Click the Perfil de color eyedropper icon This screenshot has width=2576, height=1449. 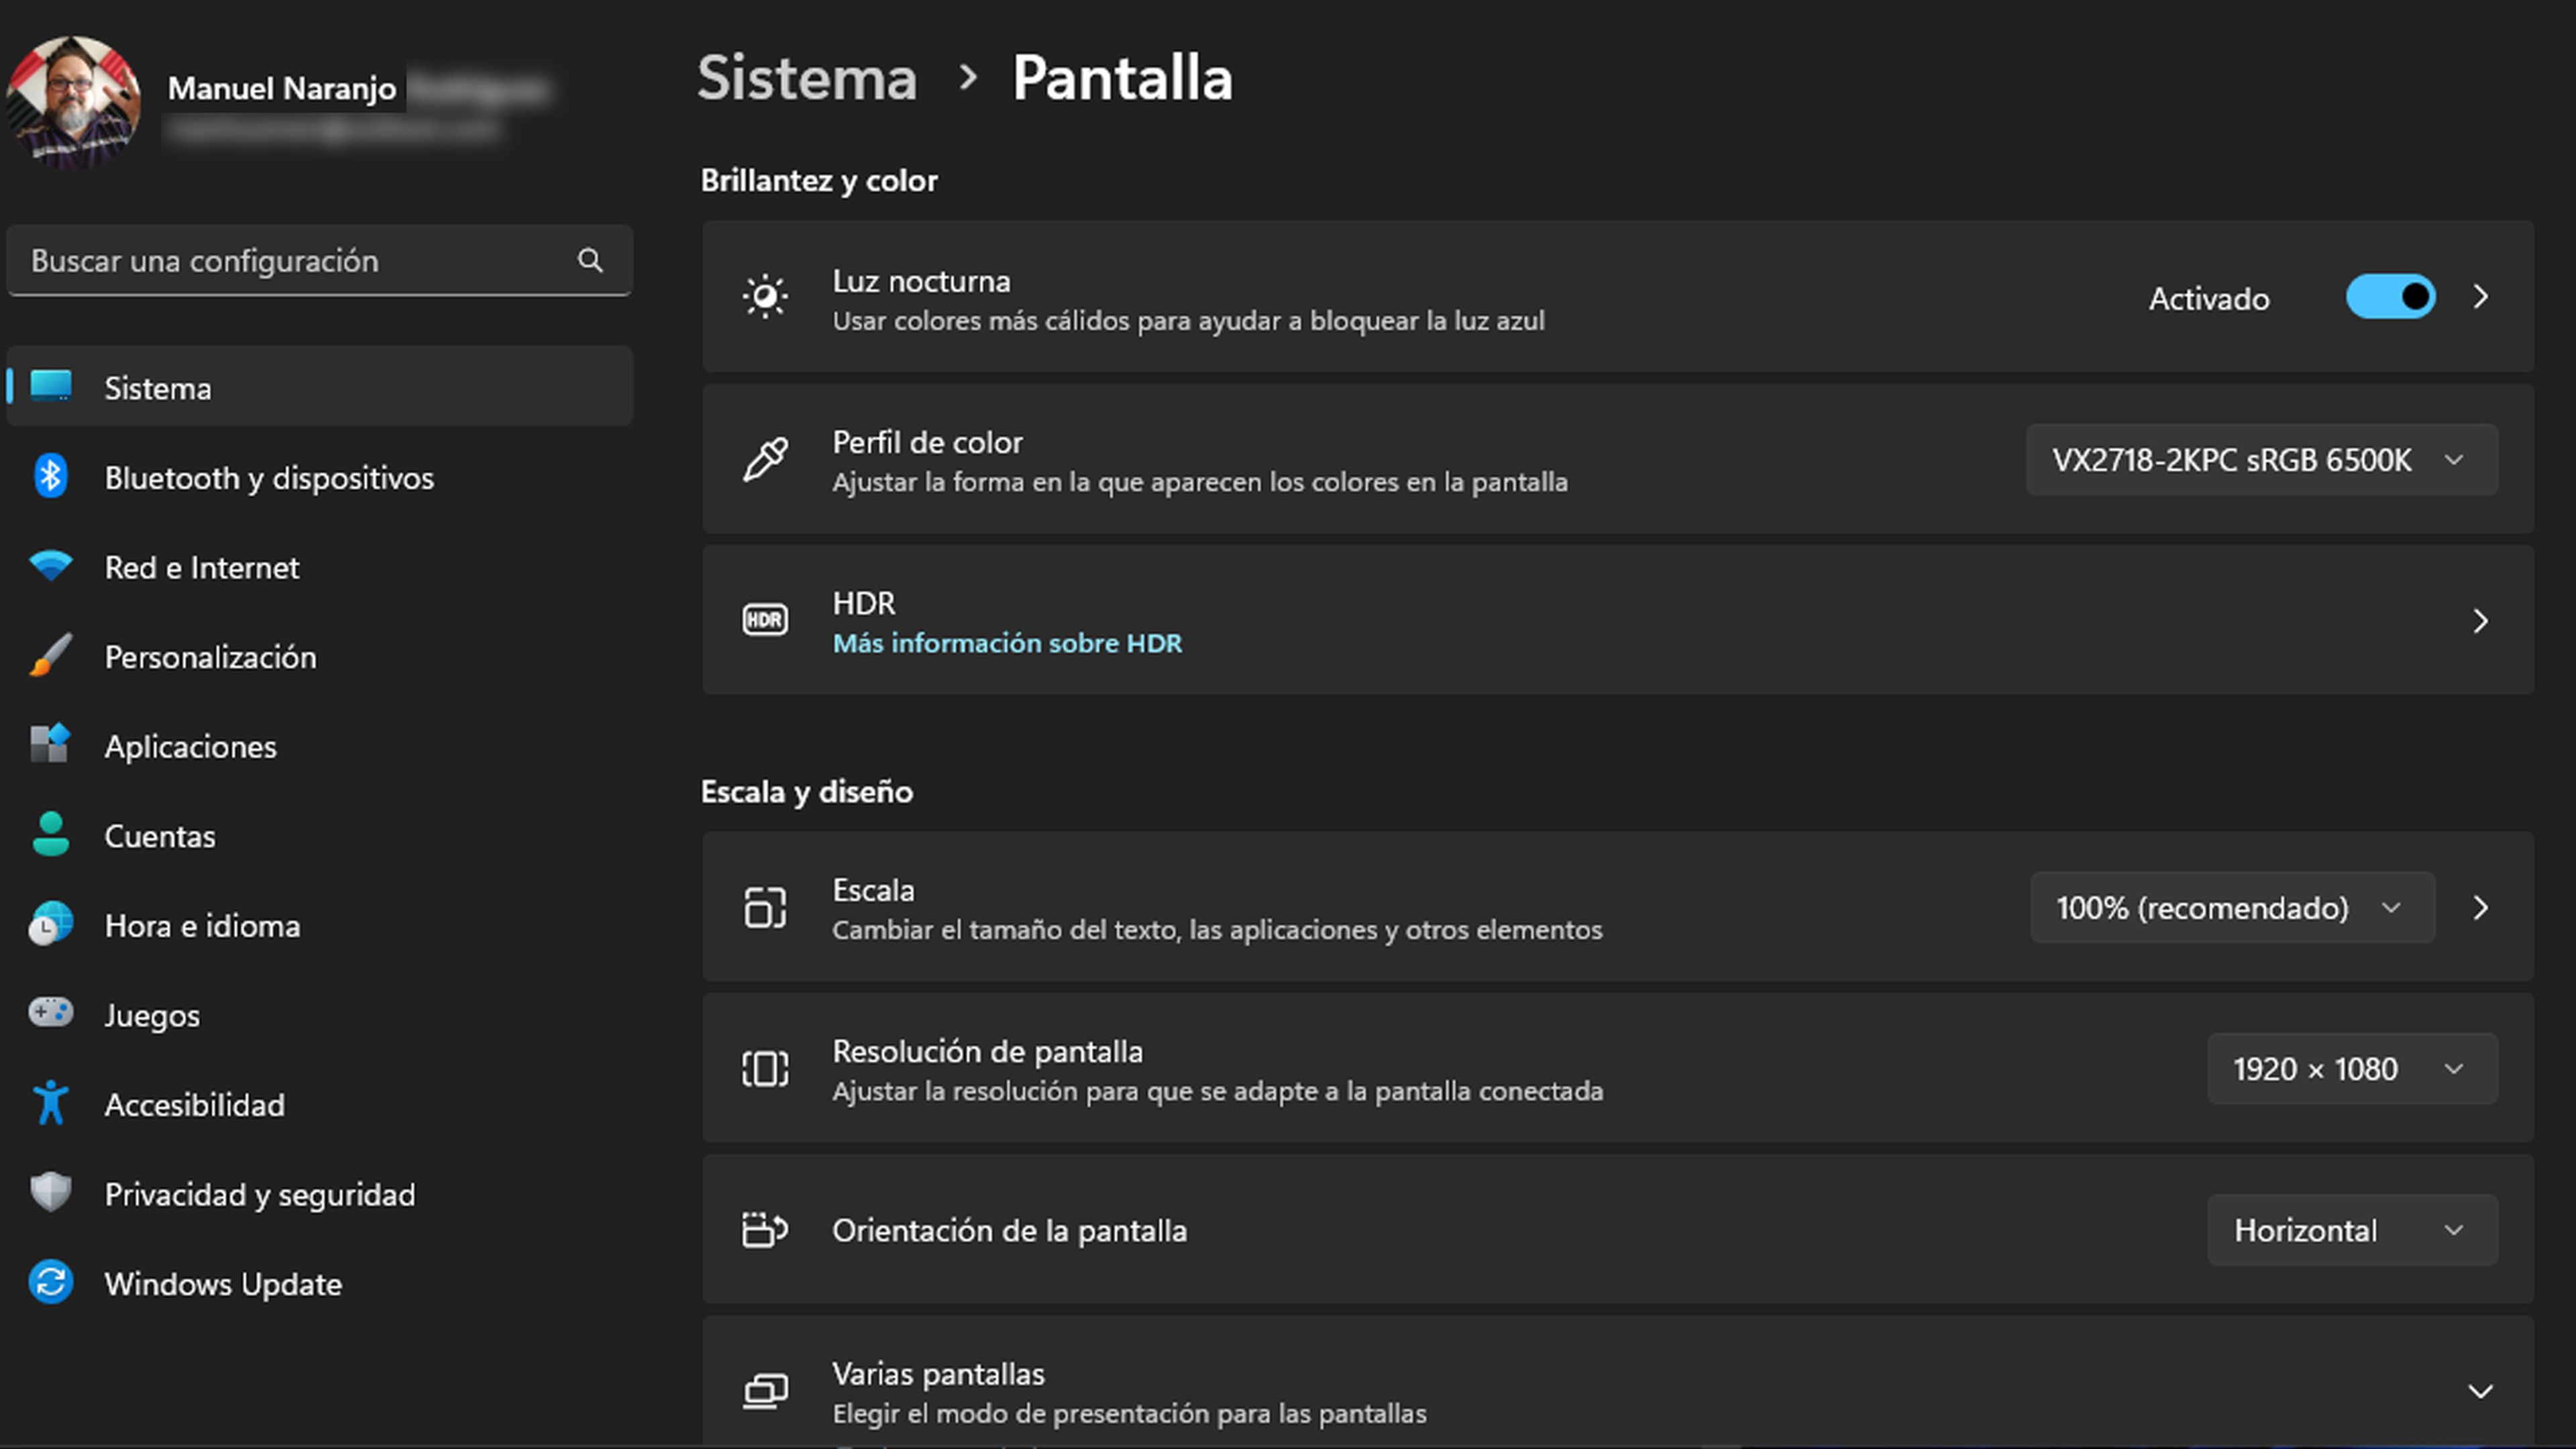click(765, 460)
